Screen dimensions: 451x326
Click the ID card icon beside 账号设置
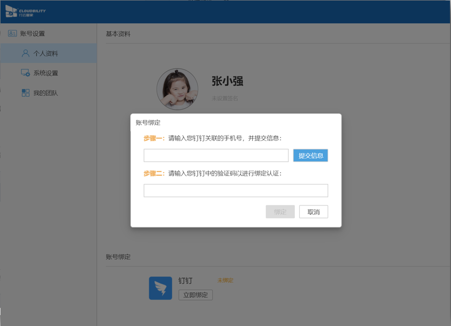[x=12, y=34]
